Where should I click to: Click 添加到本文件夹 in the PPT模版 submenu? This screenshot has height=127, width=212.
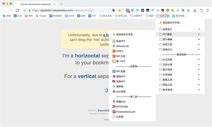coord(132,34)
